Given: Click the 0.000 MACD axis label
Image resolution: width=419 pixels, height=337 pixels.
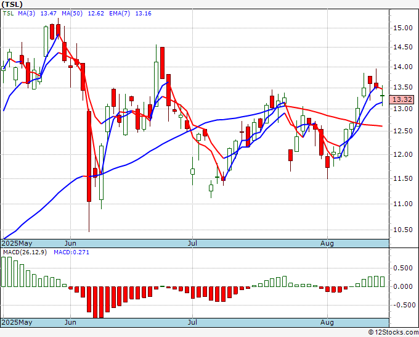Looking at the screenshot, I should [x=403, y=286].
